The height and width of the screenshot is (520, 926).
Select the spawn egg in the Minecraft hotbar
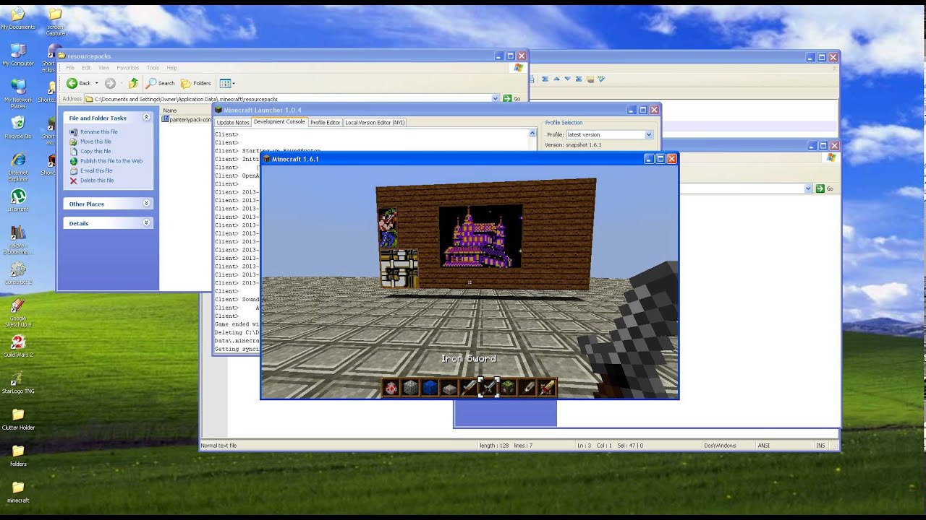tap(391, 388)
